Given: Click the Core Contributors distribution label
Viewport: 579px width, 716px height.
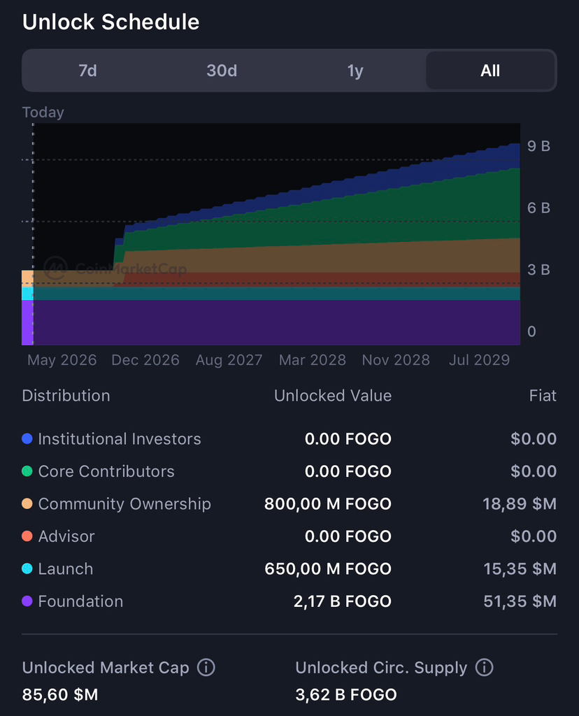Looking at the screenshot, I should [106, 471].
